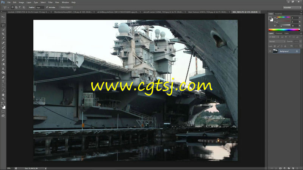Screen dimensions: 303x170
Task: Select the Crop tool
Action: tap(3, 34)
